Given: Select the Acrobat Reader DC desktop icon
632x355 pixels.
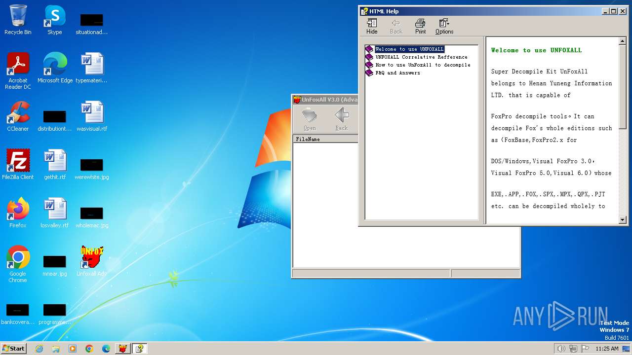Looking at the screenshot, I should 18,71.
